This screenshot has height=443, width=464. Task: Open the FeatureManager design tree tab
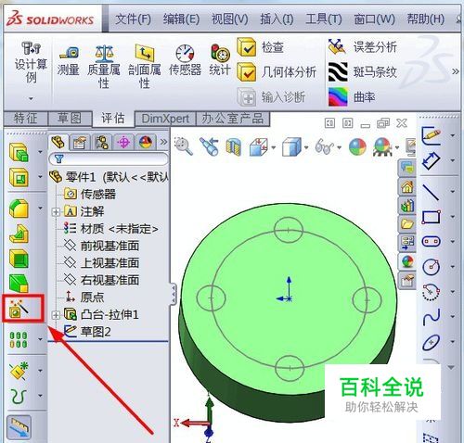[58, 143]
